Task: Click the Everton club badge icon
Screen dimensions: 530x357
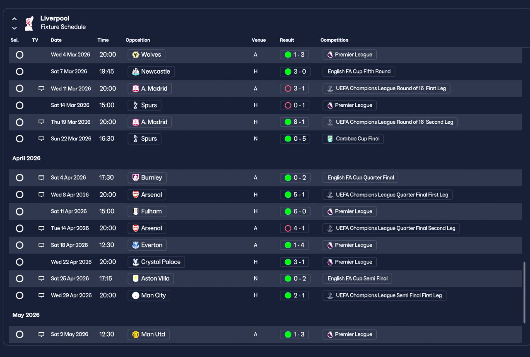Action: [x=135, y=245]
